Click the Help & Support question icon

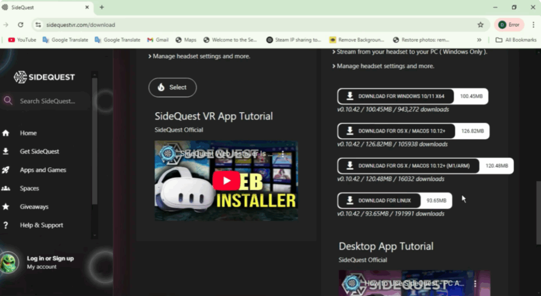point(6,225)
